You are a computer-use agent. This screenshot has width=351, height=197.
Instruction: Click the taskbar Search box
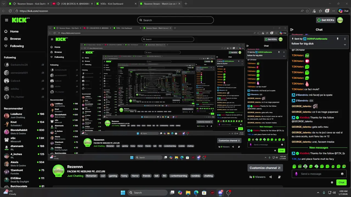(x=147, y=193)
